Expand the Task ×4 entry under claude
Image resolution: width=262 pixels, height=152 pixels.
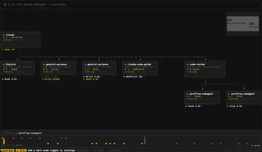coord(8,50)
